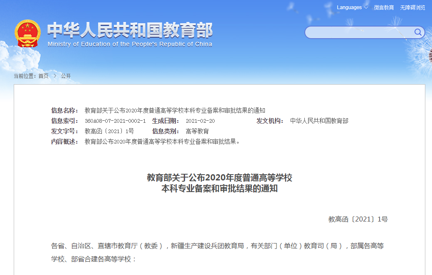Select the search icon inside the search bar

tap(419, 32)
